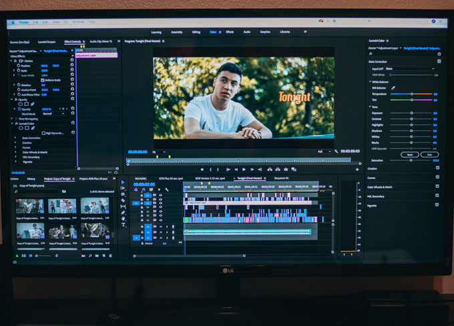The image size is (454, 326).
Task: Toggle the Basic Correction checkbox in Lumetri panel
Action: tap(439, 61)
